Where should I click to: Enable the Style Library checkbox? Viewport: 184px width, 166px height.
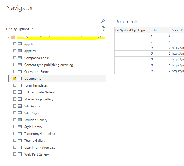15,127
